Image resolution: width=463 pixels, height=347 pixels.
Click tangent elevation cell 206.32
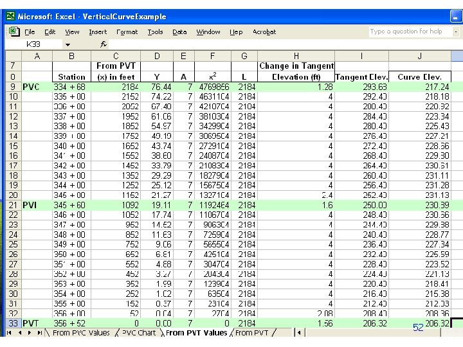(361, 323)
